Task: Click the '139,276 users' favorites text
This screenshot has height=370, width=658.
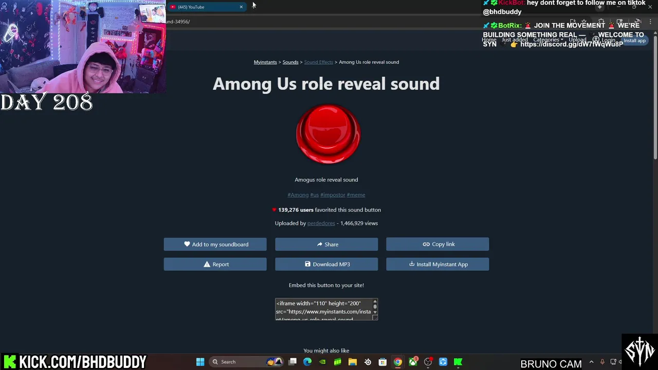Action: click(x=296, y=210)
